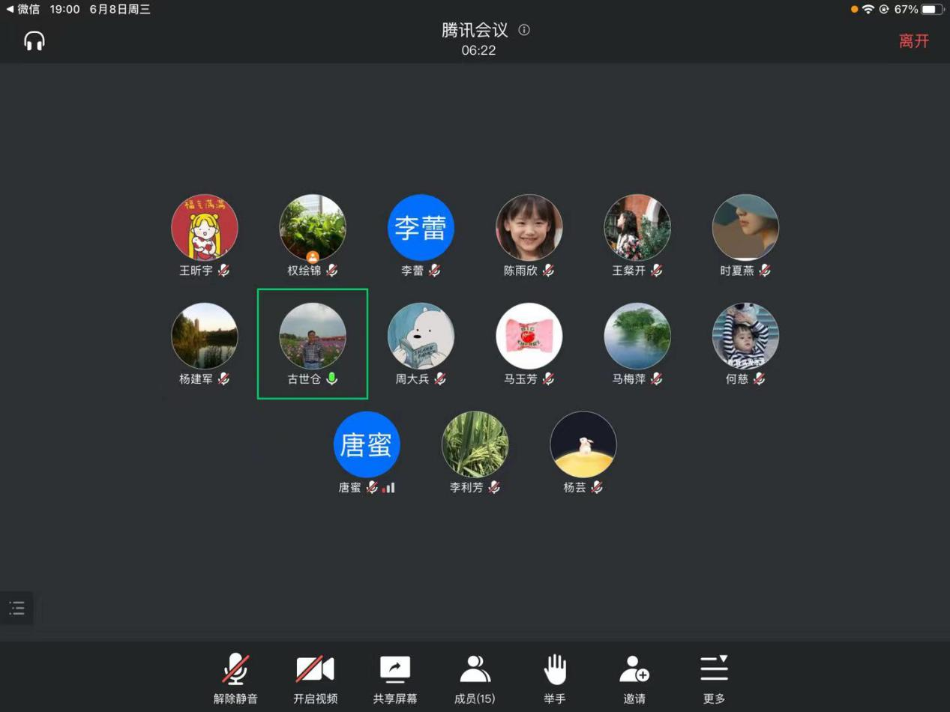This screenshot has height=712, width=950.
Task: Click the meeting timer 06:22
Action: [x=478, y=50]
